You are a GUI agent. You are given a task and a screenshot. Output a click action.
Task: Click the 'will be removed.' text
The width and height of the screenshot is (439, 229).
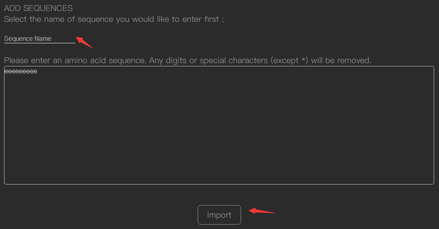pyautogui.click(x=341, y=60)
